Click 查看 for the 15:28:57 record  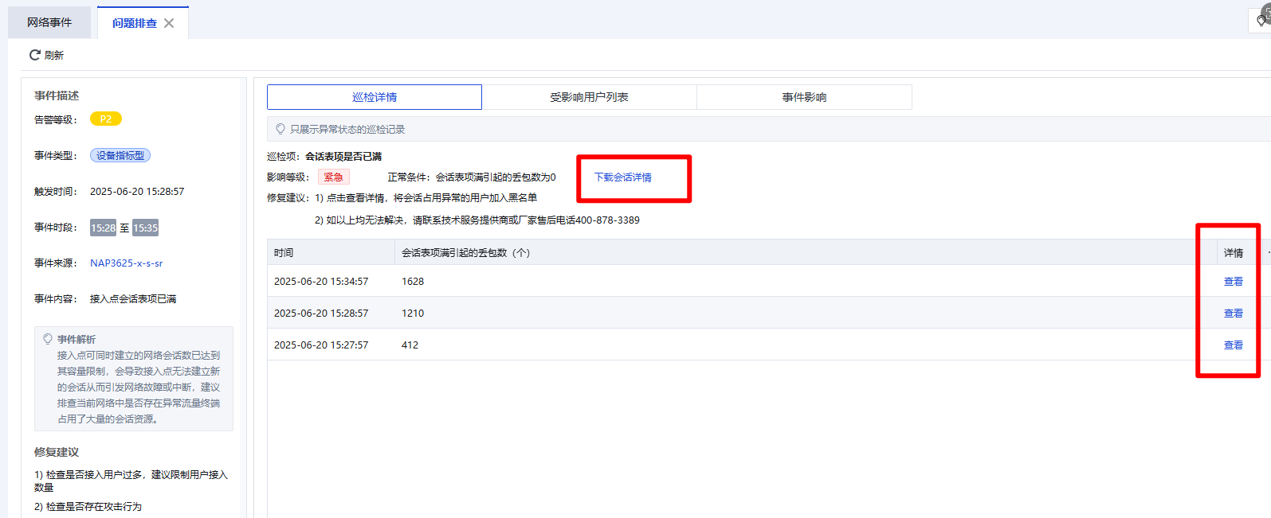pyautogui.click(x=1233, y=314)
